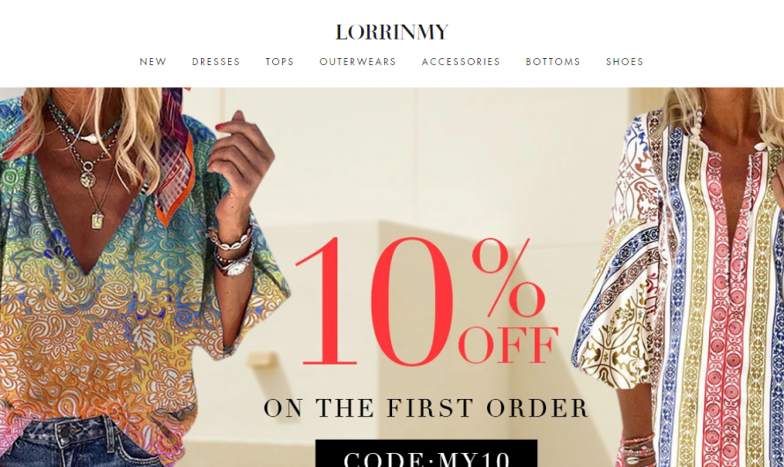Click the red beaded bracelet on right model

639,447
